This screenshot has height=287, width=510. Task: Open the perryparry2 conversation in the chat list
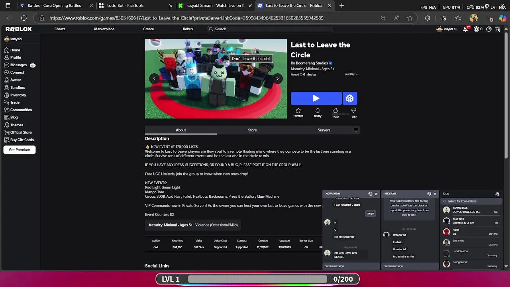pyautogui.click(x=471, y=264)
